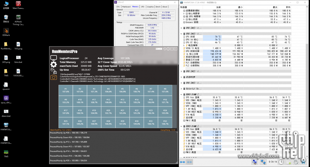Start logging with HWiNFO sheet-plus icon
Screen dimensions: 310x167
(289, 162)
